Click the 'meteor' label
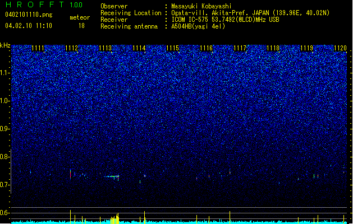353x224 pixels. click(80, 17)
